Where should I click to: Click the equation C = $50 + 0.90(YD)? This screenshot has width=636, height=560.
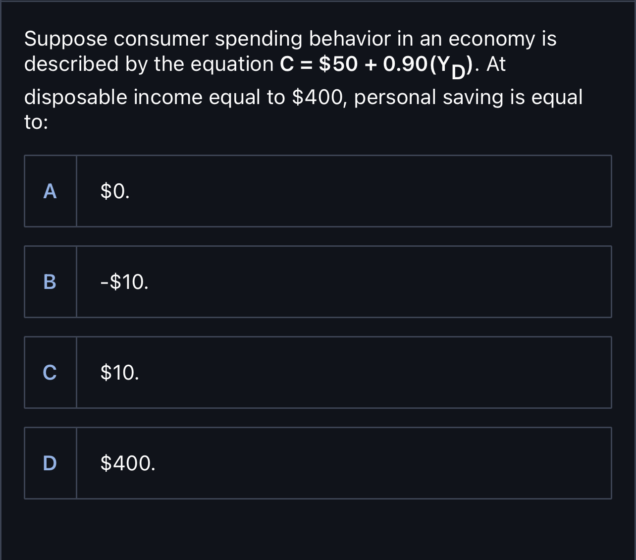(x=376, y=65)
